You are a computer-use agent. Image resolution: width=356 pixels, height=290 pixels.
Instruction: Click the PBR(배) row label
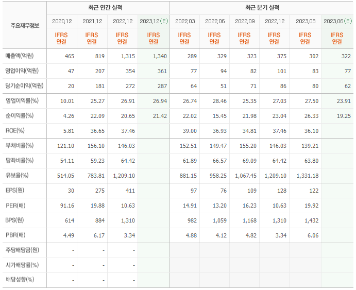coord(15,235)
